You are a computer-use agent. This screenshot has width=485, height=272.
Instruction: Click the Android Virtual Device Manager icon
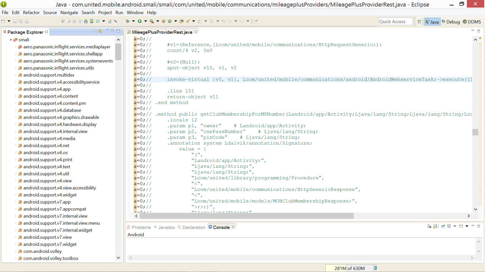click(91, 21)
